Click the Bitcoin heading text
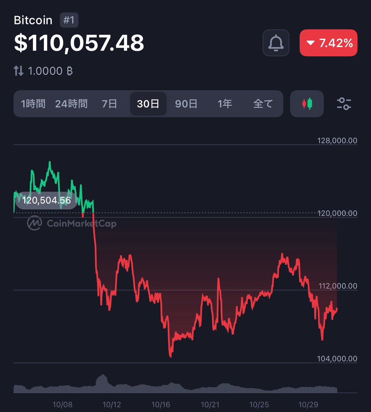The image size is (371, 412). [33, 20]
